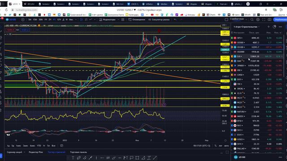Open the layout select square icon

(226, 20)
